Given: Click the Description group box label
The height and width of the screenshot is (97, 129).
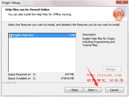Looking at the screenshot, I should pos(89,35).
